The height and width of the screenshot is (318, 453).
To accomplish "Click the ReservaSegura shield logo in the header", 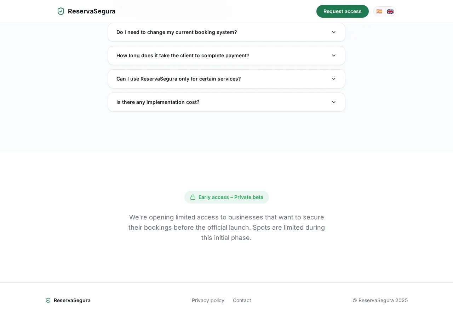I will 61,11.
